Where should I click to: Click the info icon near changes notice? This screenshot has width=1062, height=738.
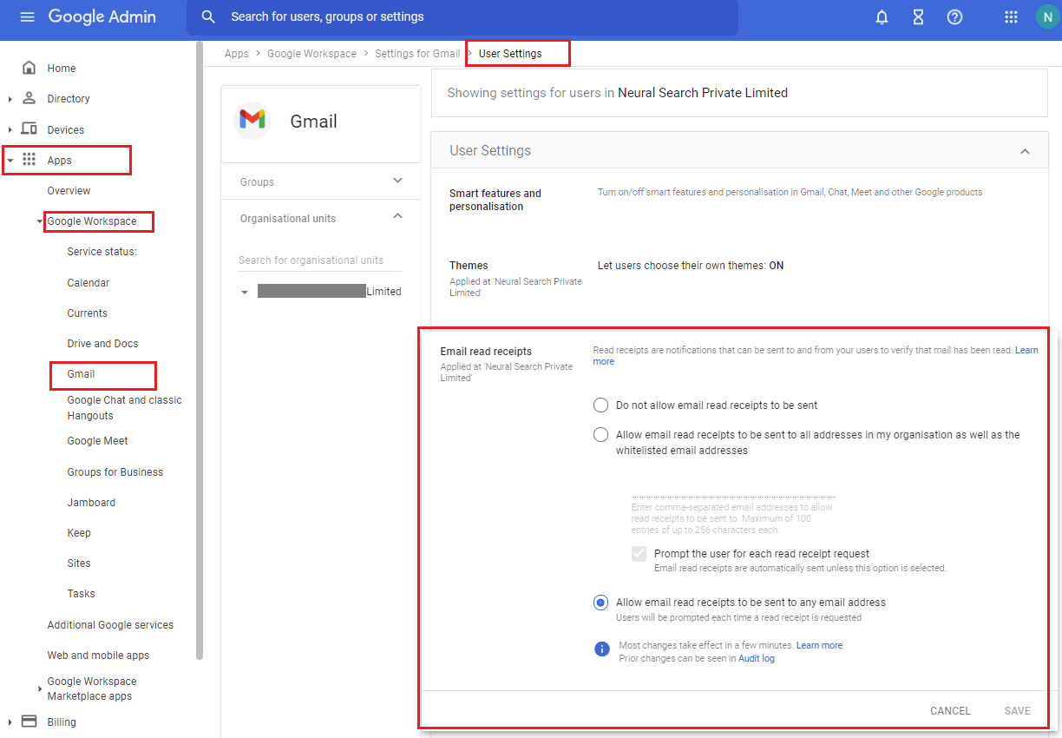pyautogui.click(x=602, y=649)
